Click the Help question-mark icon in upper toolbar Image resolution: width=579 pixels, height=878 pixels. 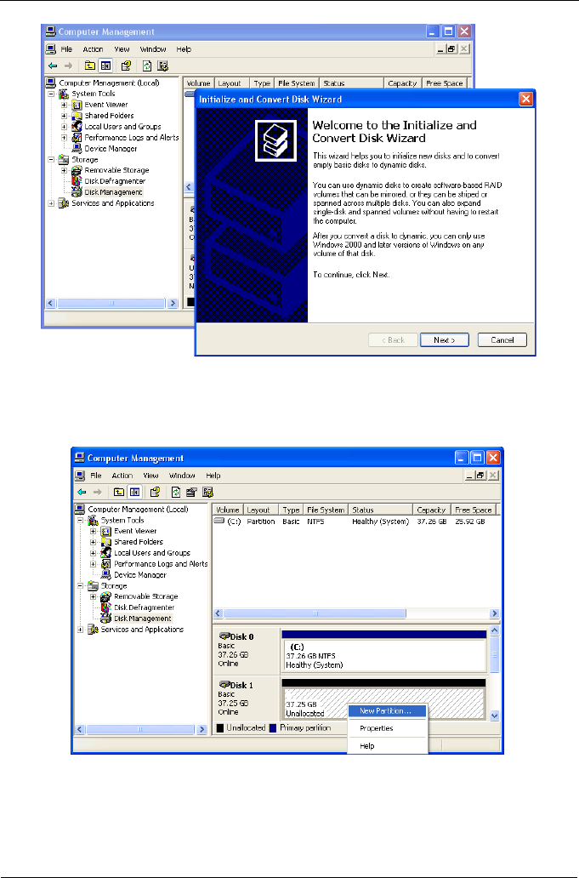126,66
